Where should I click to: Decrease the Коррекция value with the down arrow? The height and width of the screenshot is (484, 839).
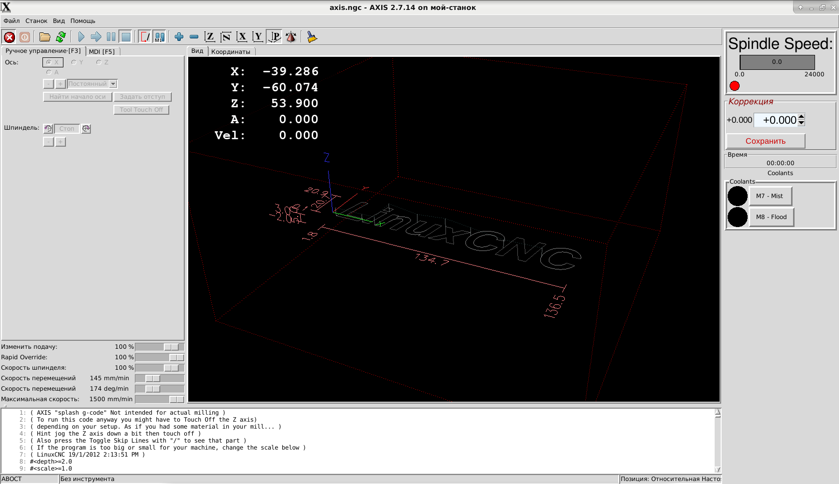tap(802, 123)
